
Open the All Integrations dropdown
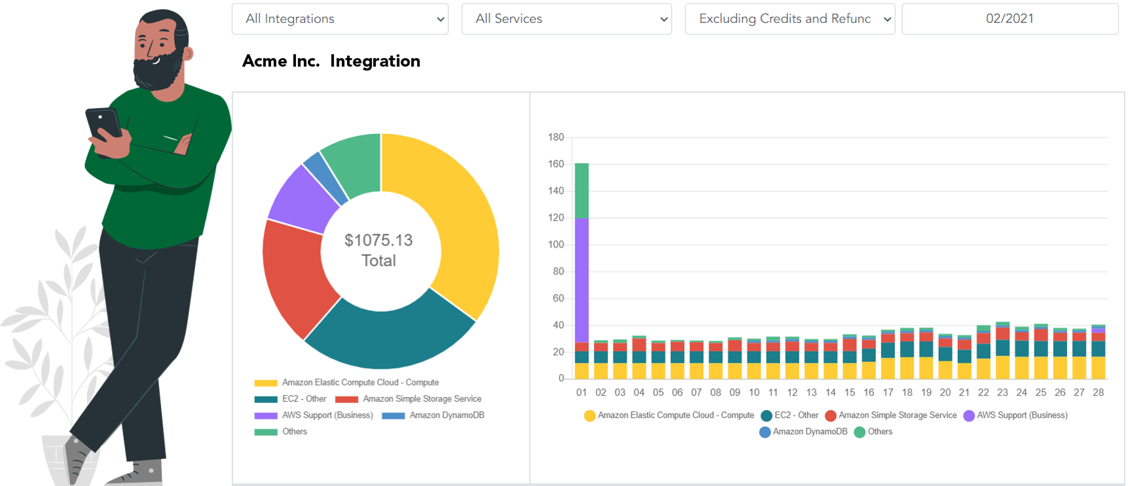tap(340, 19)
